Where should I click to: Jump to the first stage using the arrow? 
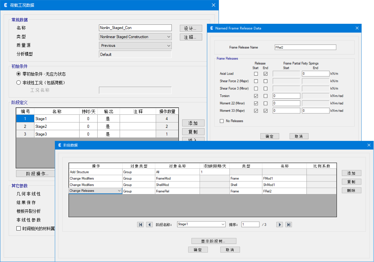coord(140,225)
